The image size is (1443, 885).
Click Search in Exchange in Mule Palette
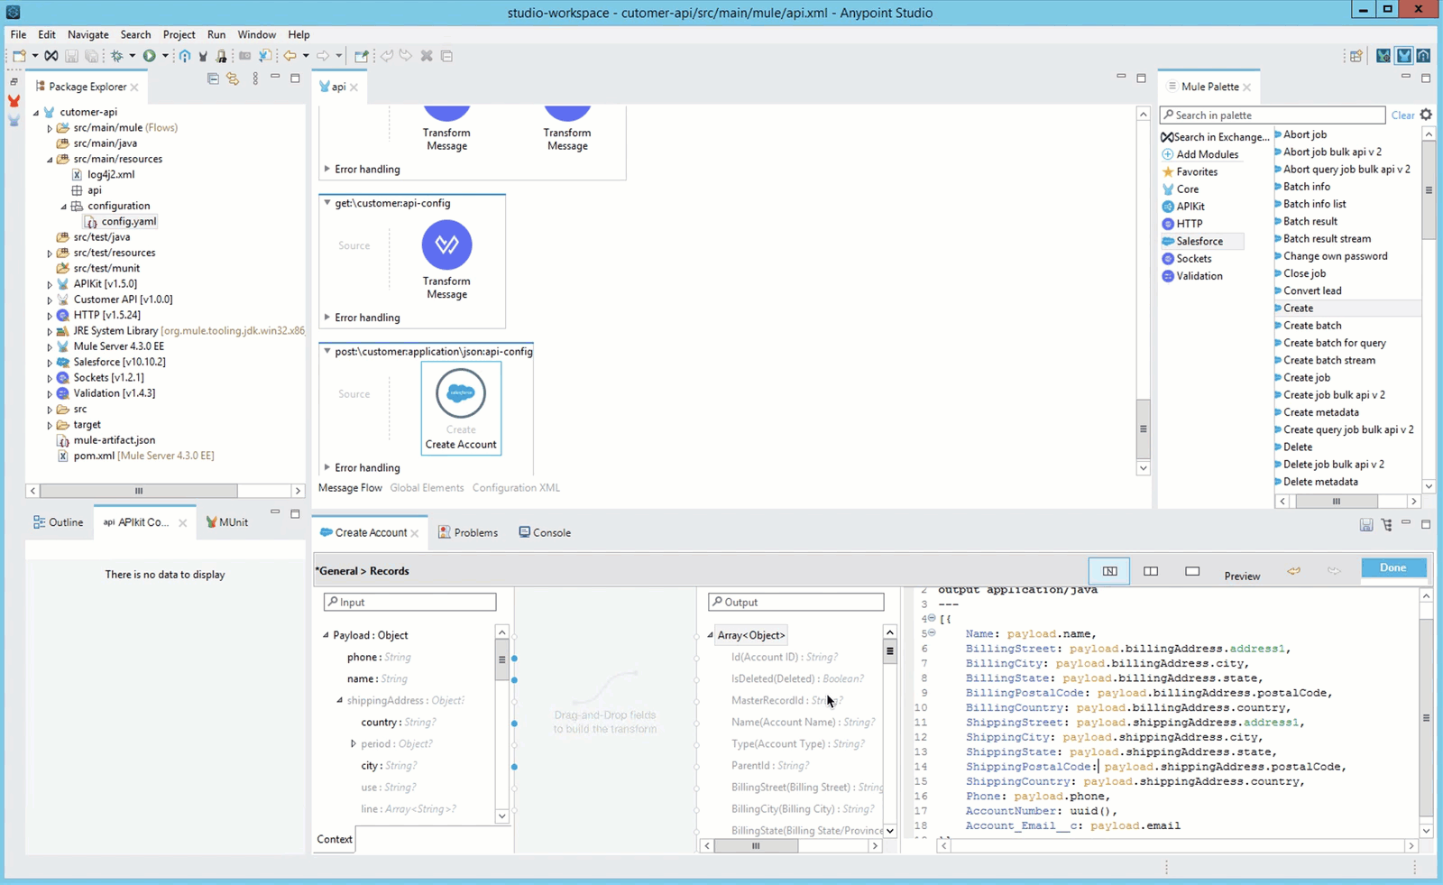[1216, 137]
